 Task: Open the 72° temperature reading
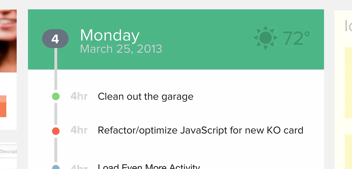[x=296, y=38]
